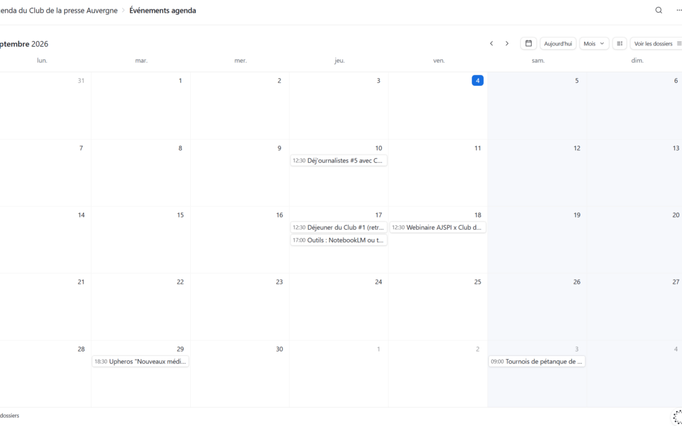Select the day 24 cell
Image resolution: width=682 pixels, height=426 pixels.
339,307
